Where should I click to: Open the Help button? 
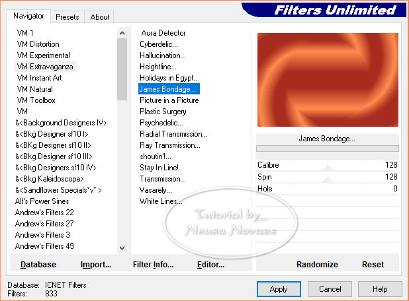380,288
